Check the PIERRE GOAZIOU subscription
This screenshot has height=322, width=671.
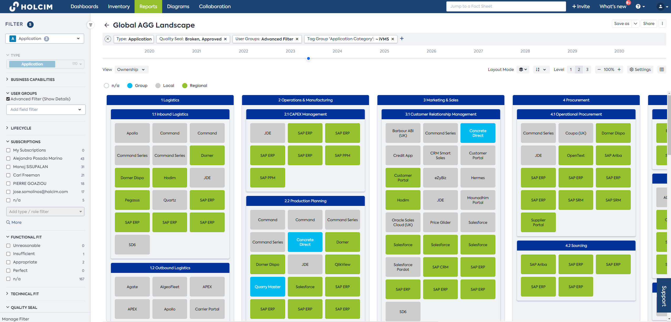8,184
